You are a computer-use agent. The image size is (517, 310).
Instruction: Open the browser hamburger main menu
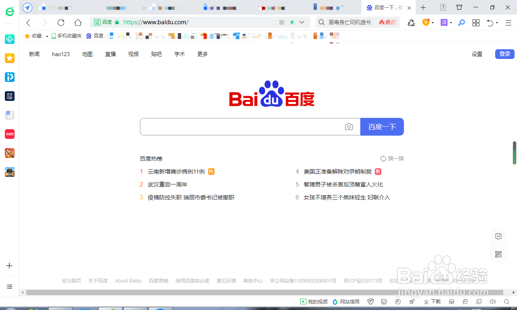tap(509, 23)
